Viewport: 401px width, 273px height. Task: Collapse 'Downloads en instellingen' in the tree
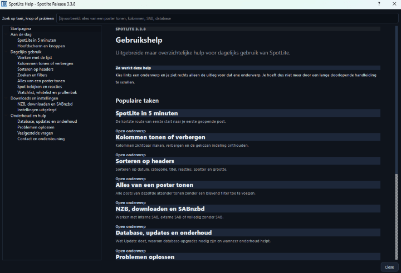pyautogui.click(x=34, y=98)
